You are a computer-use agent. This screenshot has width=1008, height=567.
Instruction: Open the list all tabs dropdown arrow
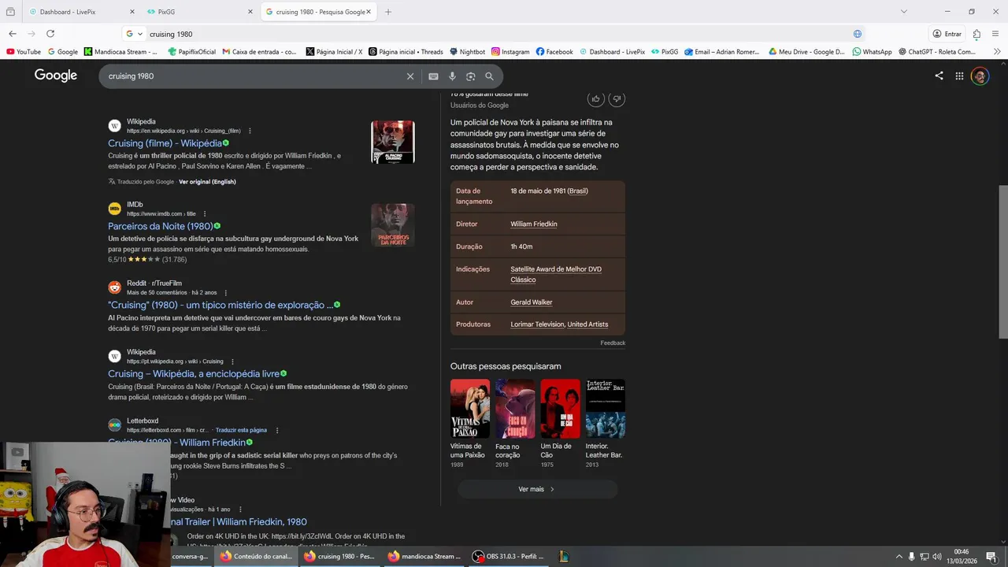[903, 12]
